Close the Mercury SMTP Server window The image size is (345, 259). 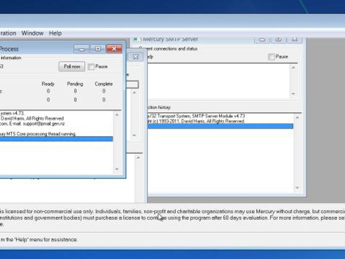[294, 40]
